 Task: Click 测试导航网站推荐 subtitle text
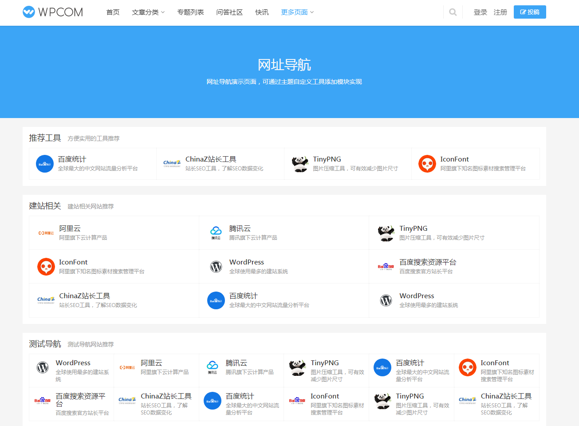pos(91,344)
